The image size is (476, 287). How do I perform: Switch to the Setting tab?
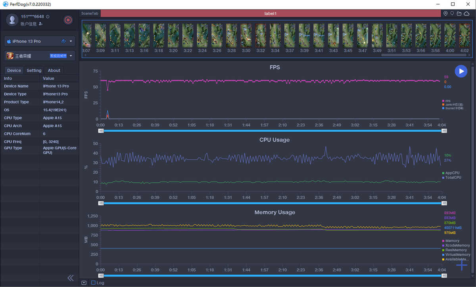click(34, 71)
